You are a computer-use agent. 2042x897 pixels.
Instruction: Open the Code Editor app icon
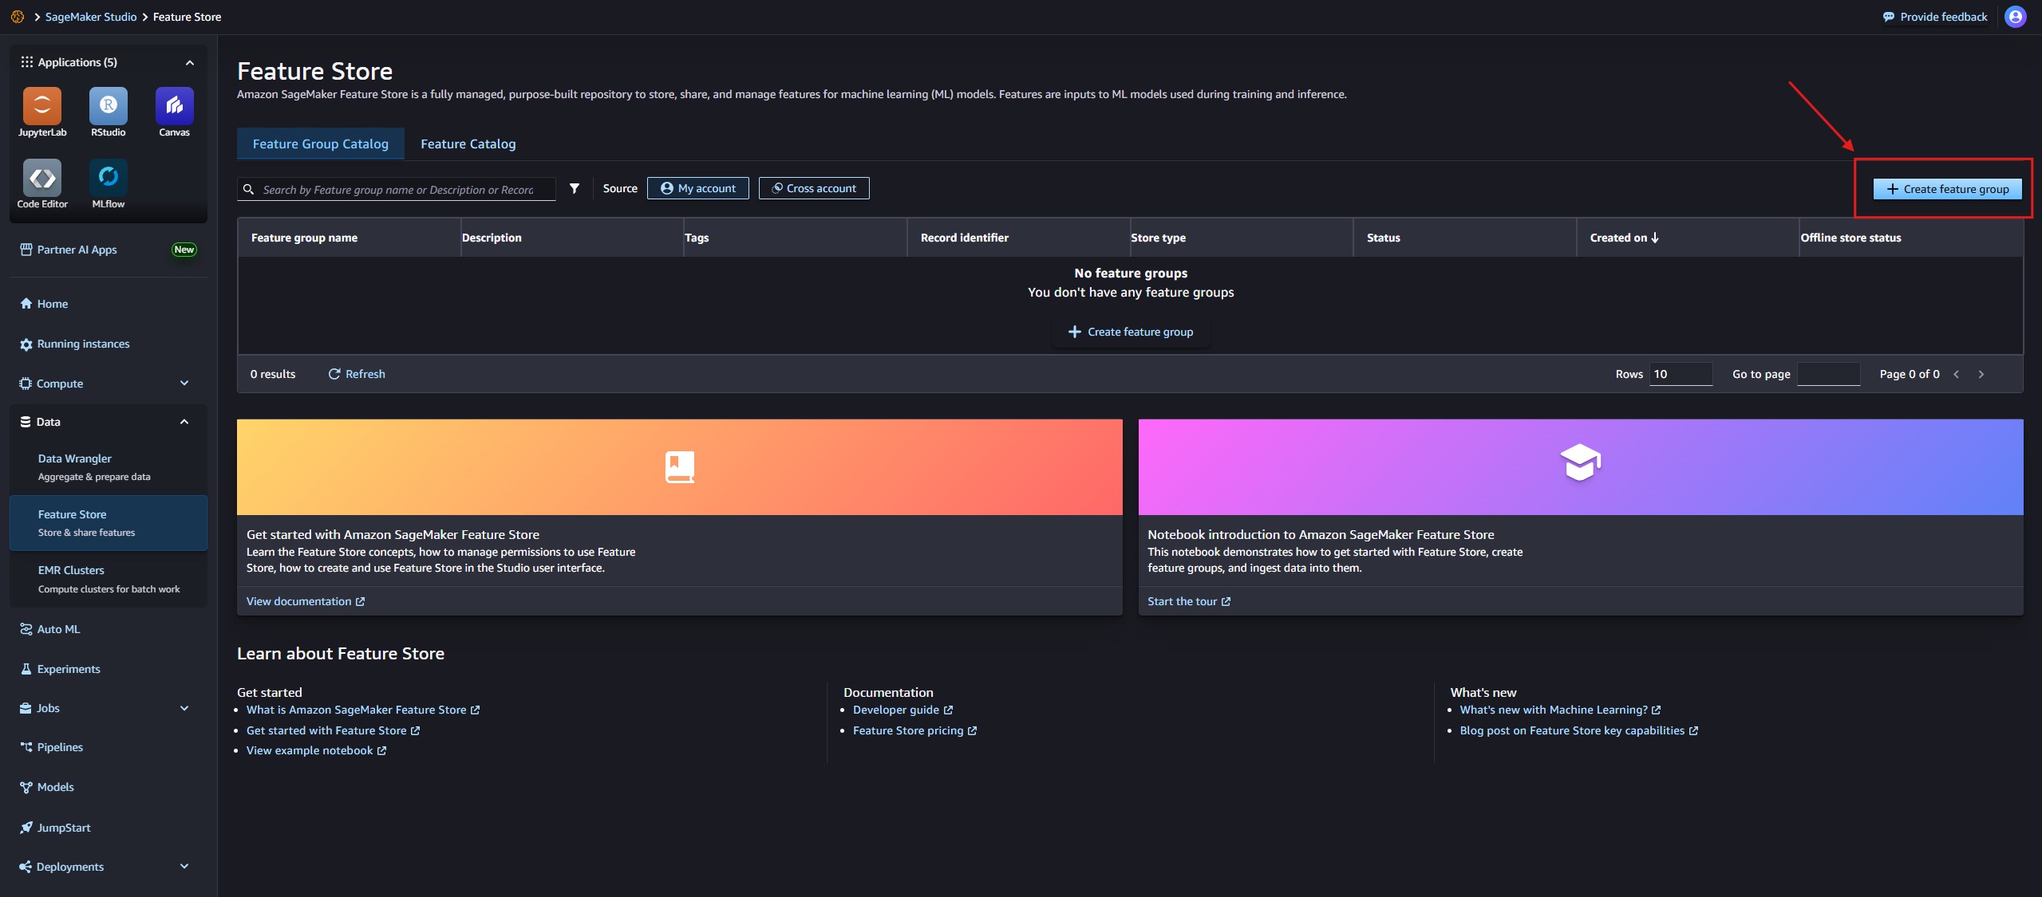coord(42,177)
